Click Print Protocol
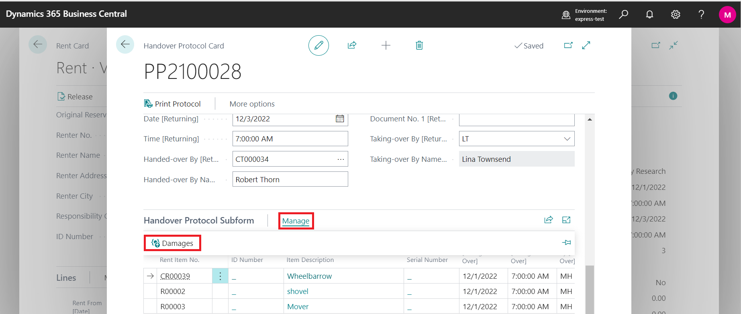 coord(172,104)
